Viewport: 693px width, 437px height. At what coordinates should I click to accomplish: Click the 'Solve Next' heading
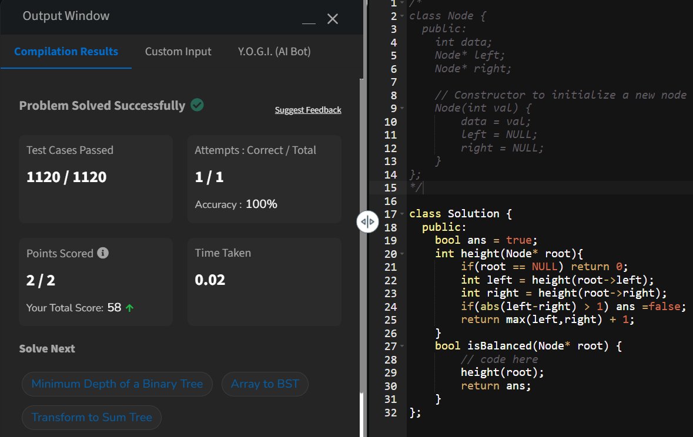coord(47,349)
